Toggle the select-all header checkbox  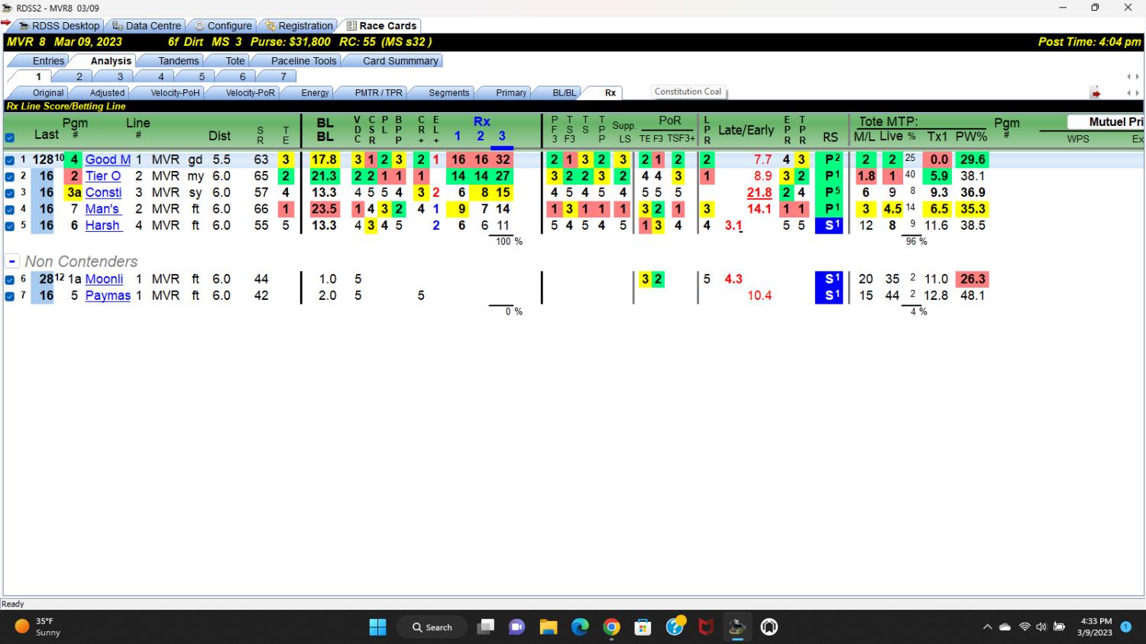pos(10,138)
